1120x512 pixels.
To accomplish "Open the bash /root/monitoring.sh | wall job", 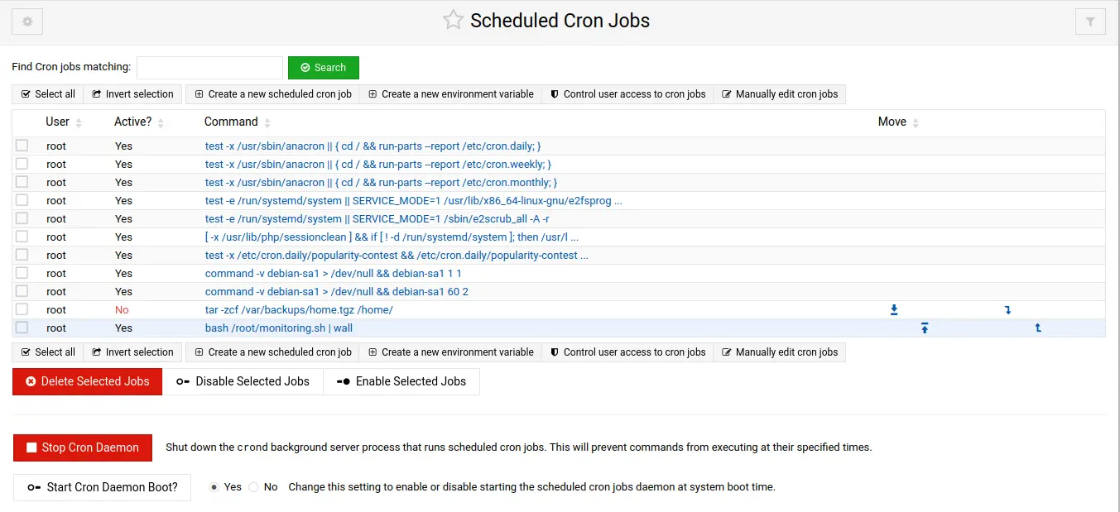I will click(x=279, y=328).
